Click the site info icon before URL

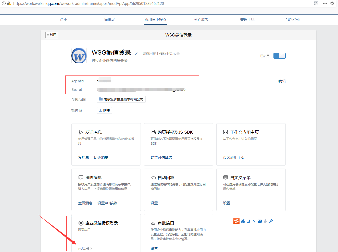pos(4,4)
